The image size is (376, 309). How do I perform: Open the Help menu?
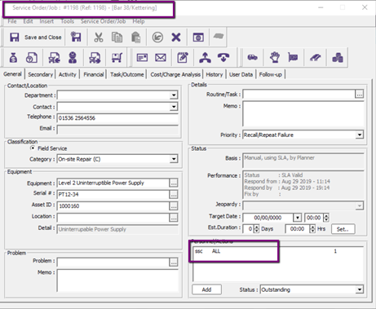pos(139,21)
